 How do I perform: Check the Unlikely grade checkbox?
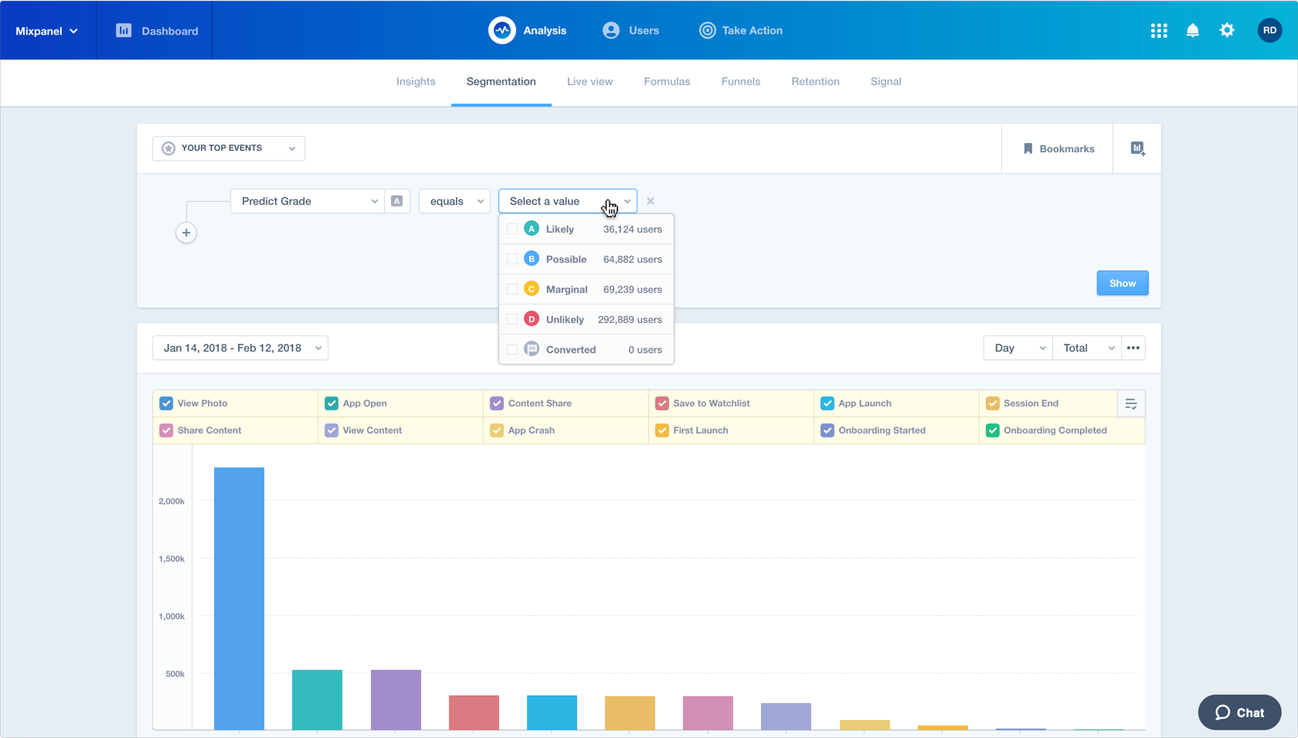(512, 319)
